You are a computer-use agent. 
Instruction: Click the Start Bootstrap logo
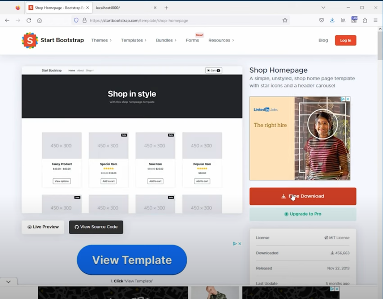click(x=53, y=40)
